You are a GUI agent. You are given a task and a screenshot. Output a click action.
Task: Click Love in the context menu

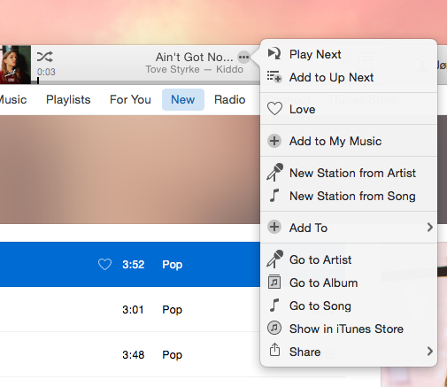click(x=348, y=109)
